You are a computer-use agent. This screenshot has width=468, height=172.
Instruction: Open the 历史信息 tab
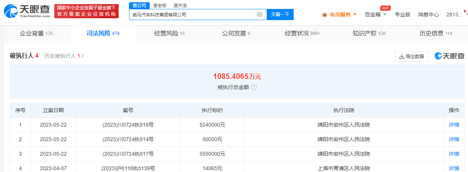[435, 34]
